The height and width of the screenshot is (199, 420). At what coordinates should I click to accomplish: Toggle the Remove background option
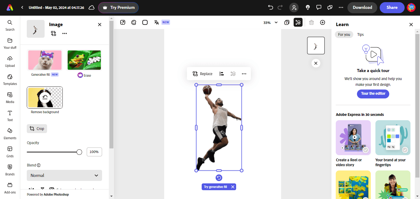click(45, 98)
